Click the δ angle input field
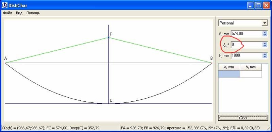The height and width of the screenshot is (132, 272). (x=247, y=45)
